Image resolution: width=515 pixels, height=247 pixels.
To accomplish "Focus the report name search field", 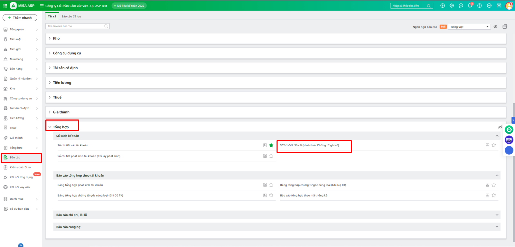I will pos(76,26).
